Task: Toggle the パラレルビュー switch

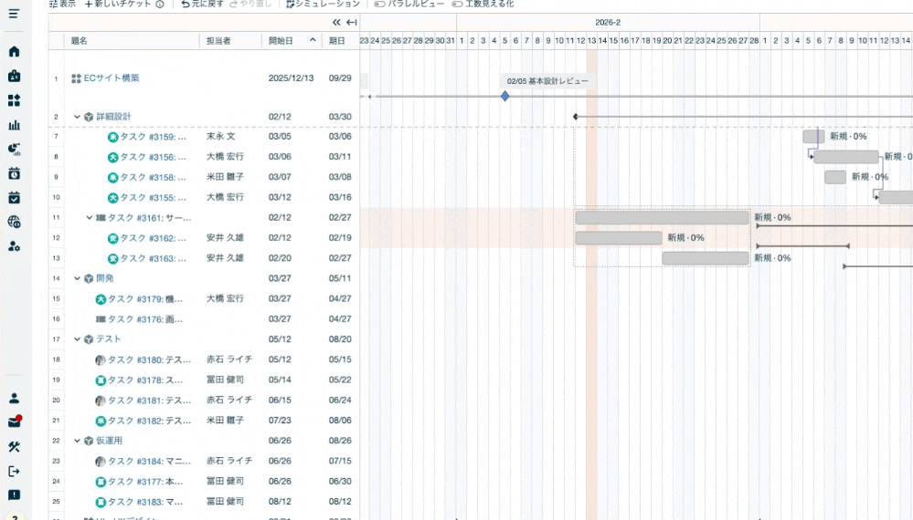Action: tap(379, 4)
